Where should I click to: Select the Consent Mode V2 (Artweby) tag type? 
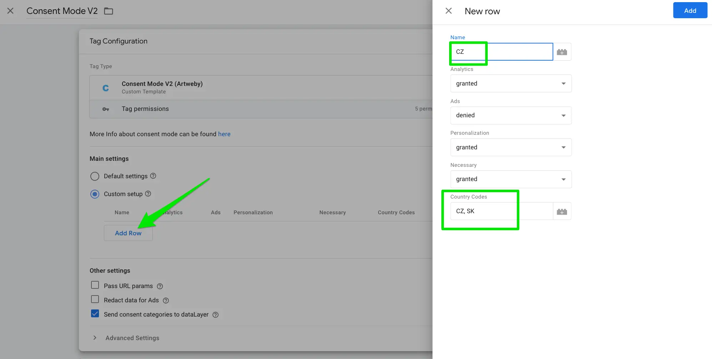coord(261,88)
